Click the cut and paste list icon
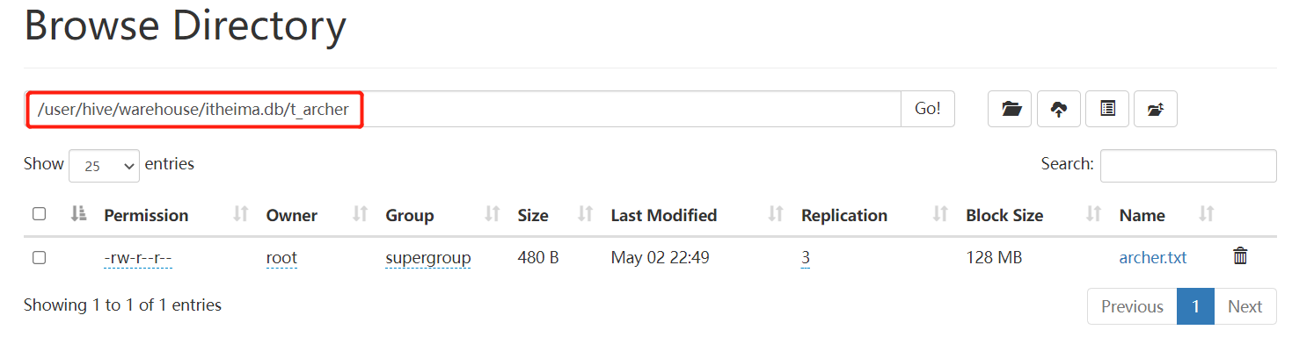The width and height of the screenshot is (1292, 337). [x=1107, y=109]
